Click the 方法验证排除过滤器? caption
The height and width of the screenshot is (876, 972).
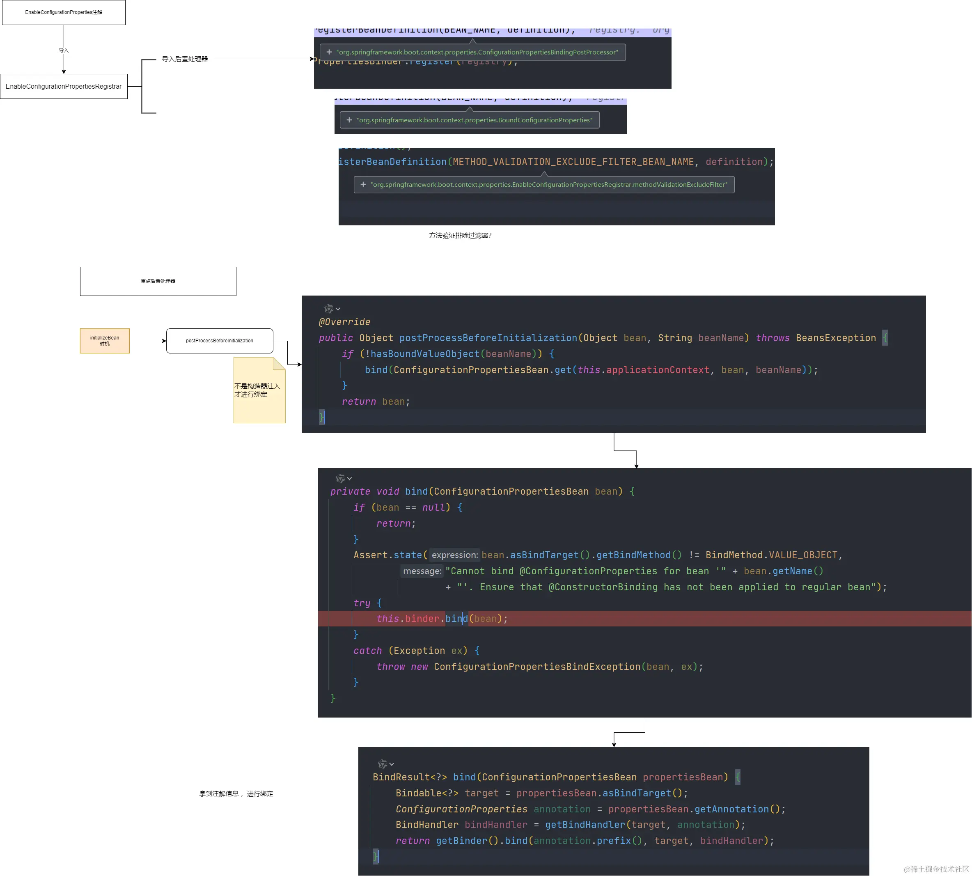(x=460, y=235)
